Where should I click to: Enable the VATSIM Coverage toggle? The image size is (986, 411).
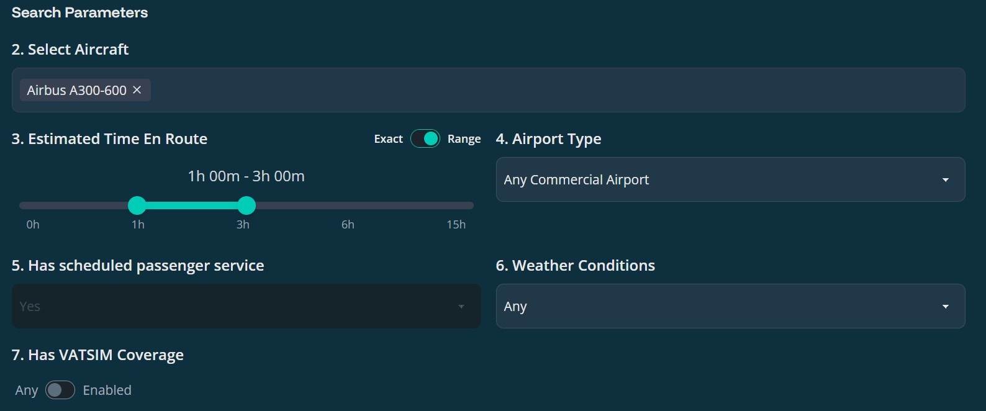click(x=60, y=390)
